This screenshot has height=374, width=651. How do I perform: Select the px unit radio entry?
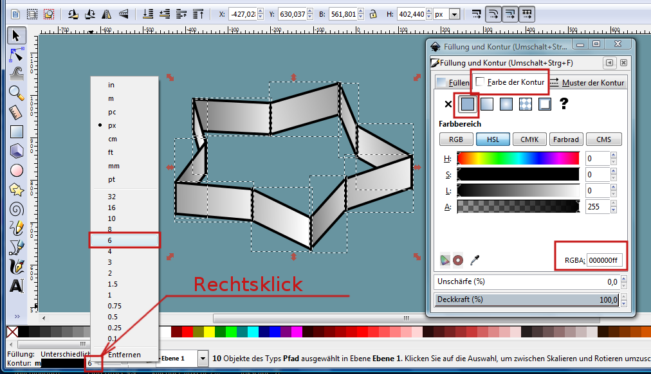coord(112,125)
